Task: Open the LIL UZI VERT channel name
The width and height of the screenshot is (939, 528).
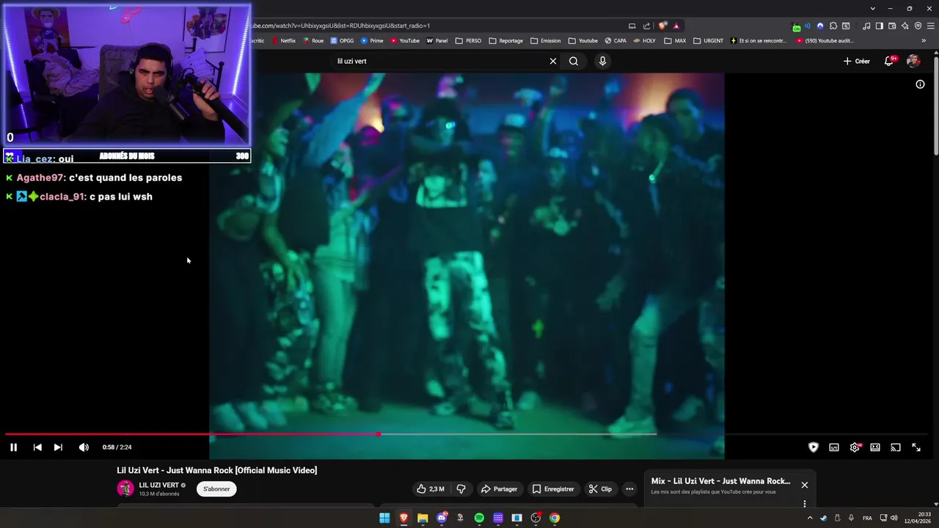Action: coord(158,485)
